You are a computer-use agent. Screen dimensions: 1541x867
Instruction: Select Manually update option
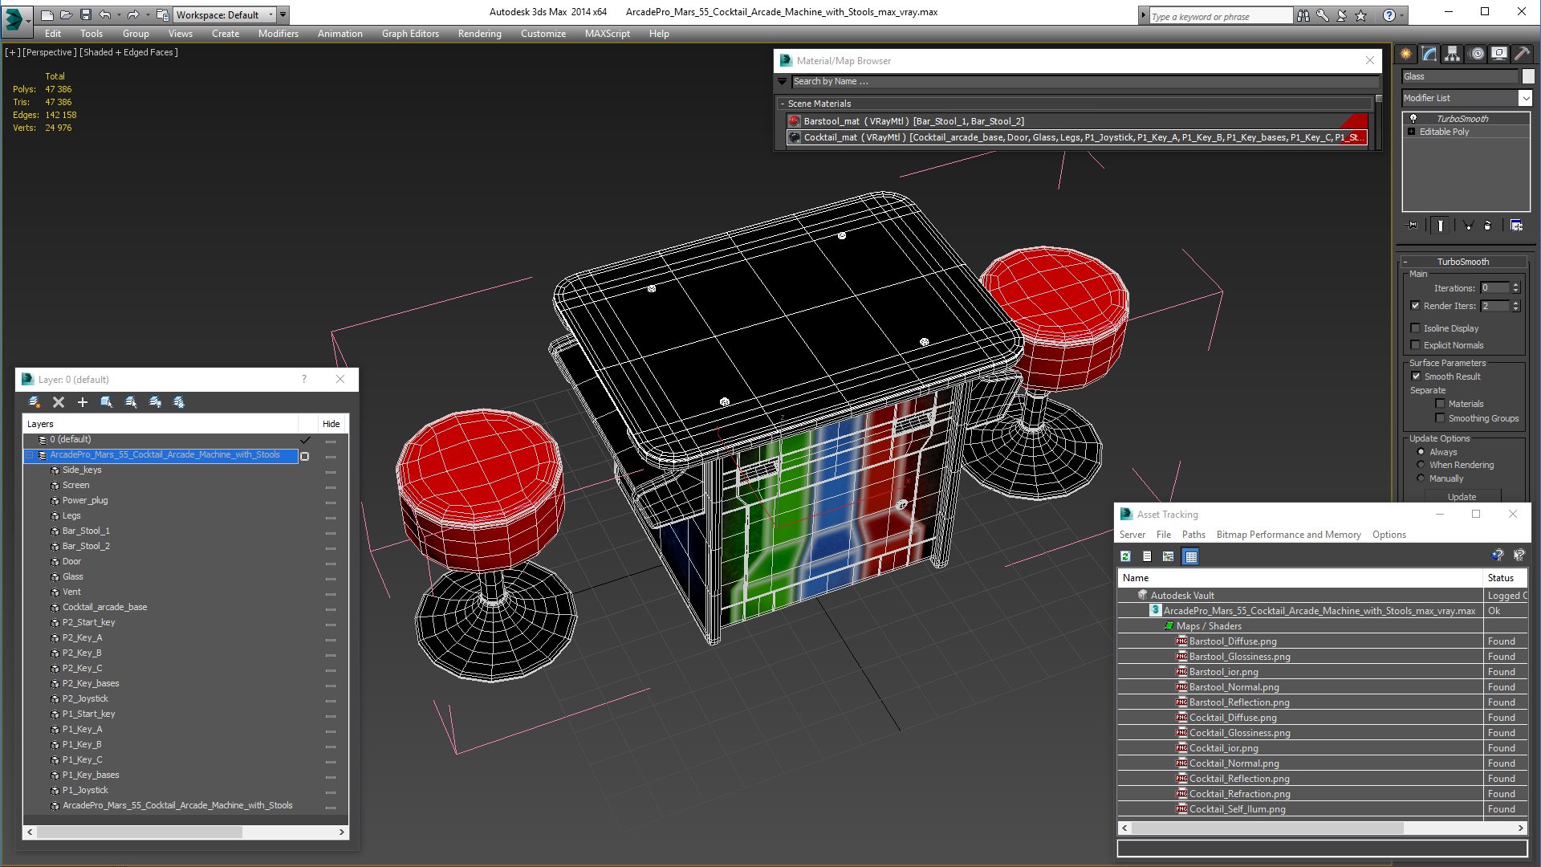click(x=1421, y=478)
